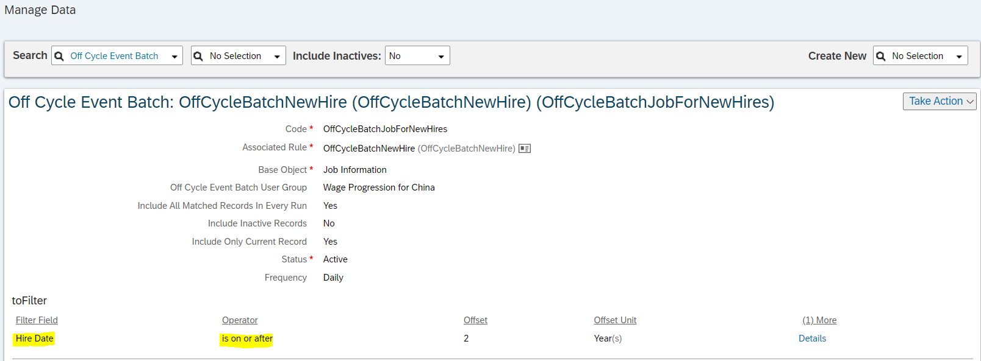The image size is (981, 361).
Task: Click the toFilter section heading
Action: pos(29,301)
